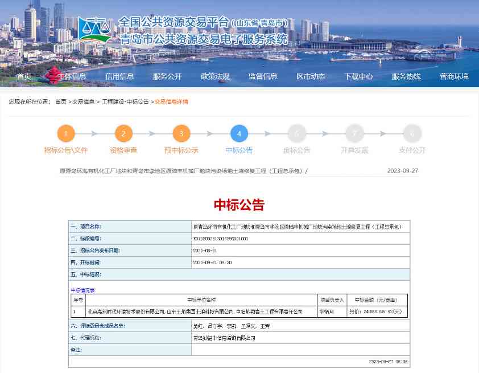The image size is (479, 373).
Task: Open the 信用信息 navigation menu
Action: [120, 76]
